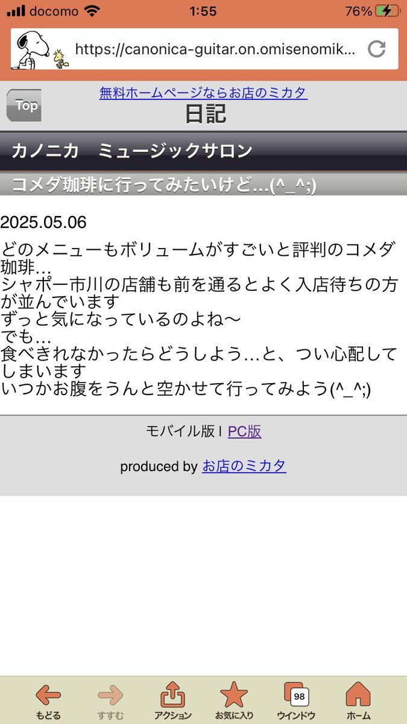Tap the コメダ珈琲 post title bar
Image resolution: width=407 pixels, height=724 pixels.
point(203,184)
